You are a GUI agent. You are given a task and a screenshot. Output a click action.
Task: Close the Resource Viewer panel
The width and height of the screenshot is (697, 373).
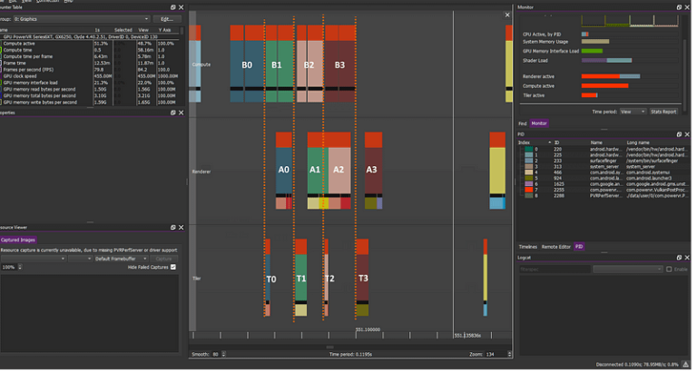pos(182,228)
